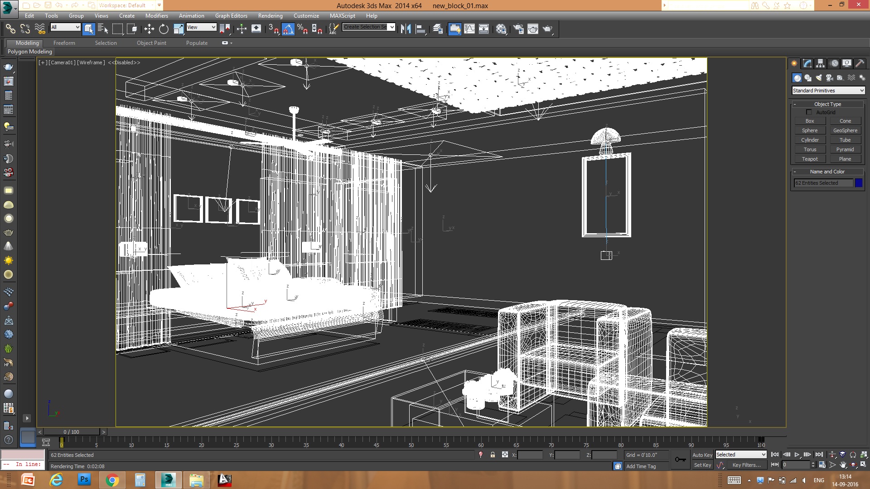Click the Render Setup teapot icon
Viewport: 870px width, 489px height.
(518, 29)
